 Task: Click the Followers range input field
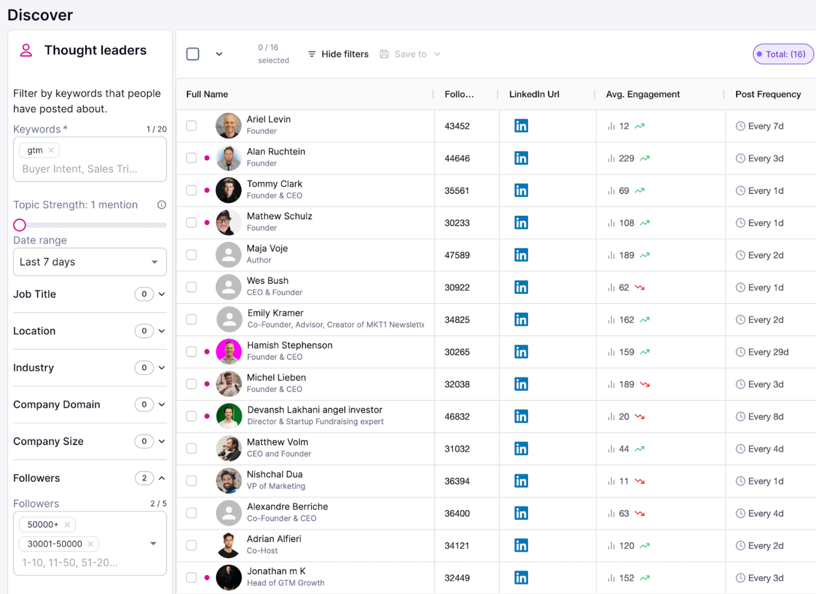pyautogui.click(x=90, y=543)
